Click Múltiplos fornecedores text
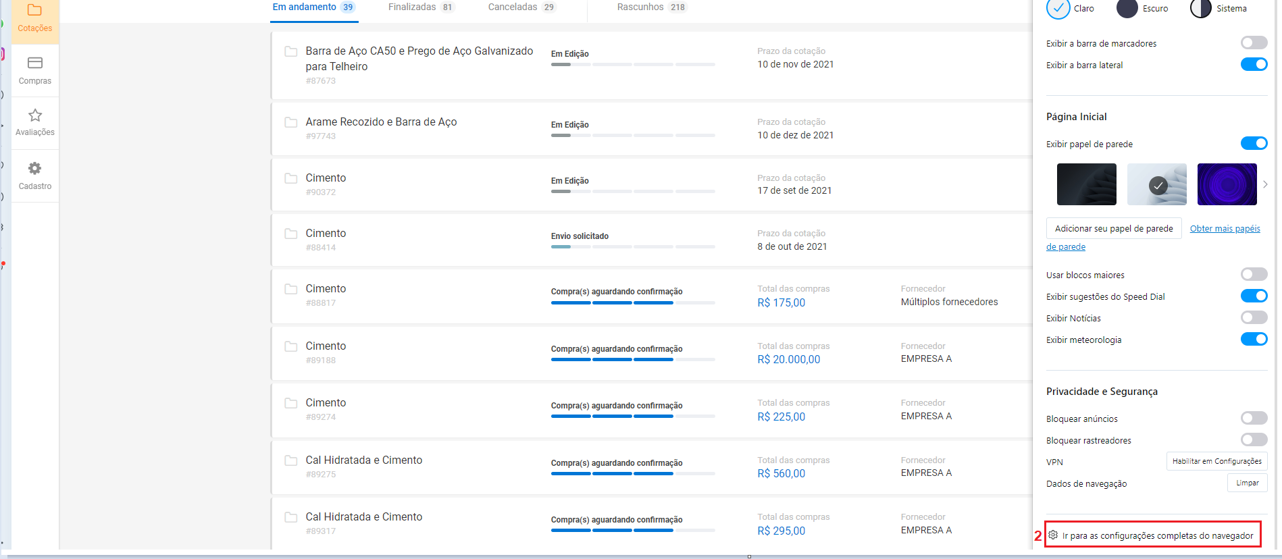1282x559 pixels. pyautogui.click(x=949, y=302)
